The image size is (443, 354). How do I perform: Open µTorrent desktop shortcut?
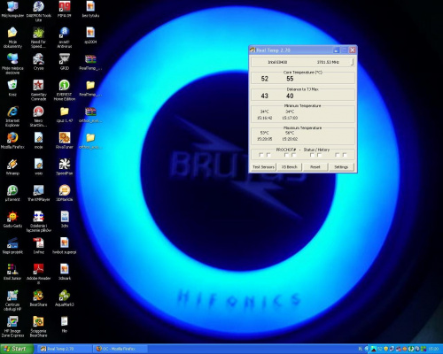[x=12, y=193]
